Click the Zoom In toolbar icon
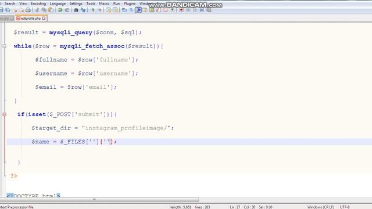 (x=93, y=10)
